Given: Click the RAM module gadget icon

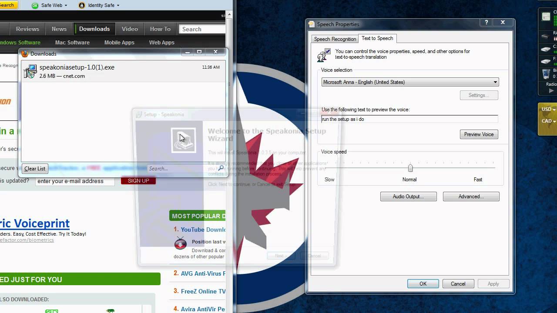Looking at the screenshot, I should pos(546,37).
